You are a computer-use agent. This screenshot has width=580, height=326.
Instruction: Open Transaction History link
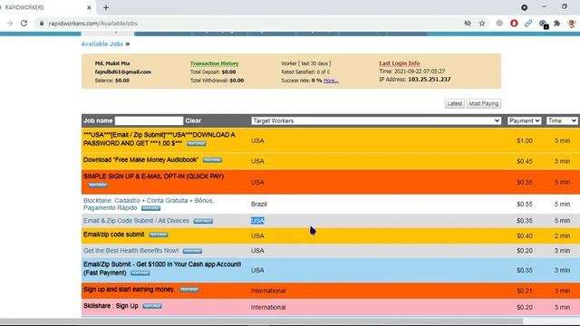(x=214, y=63)
